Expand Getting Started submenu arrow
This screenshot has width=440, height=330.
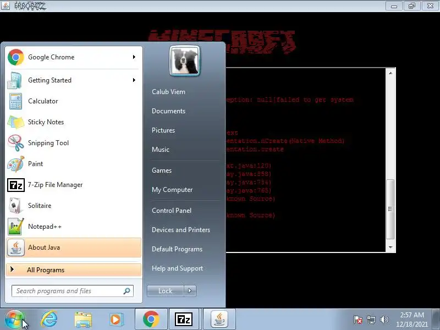134,80
